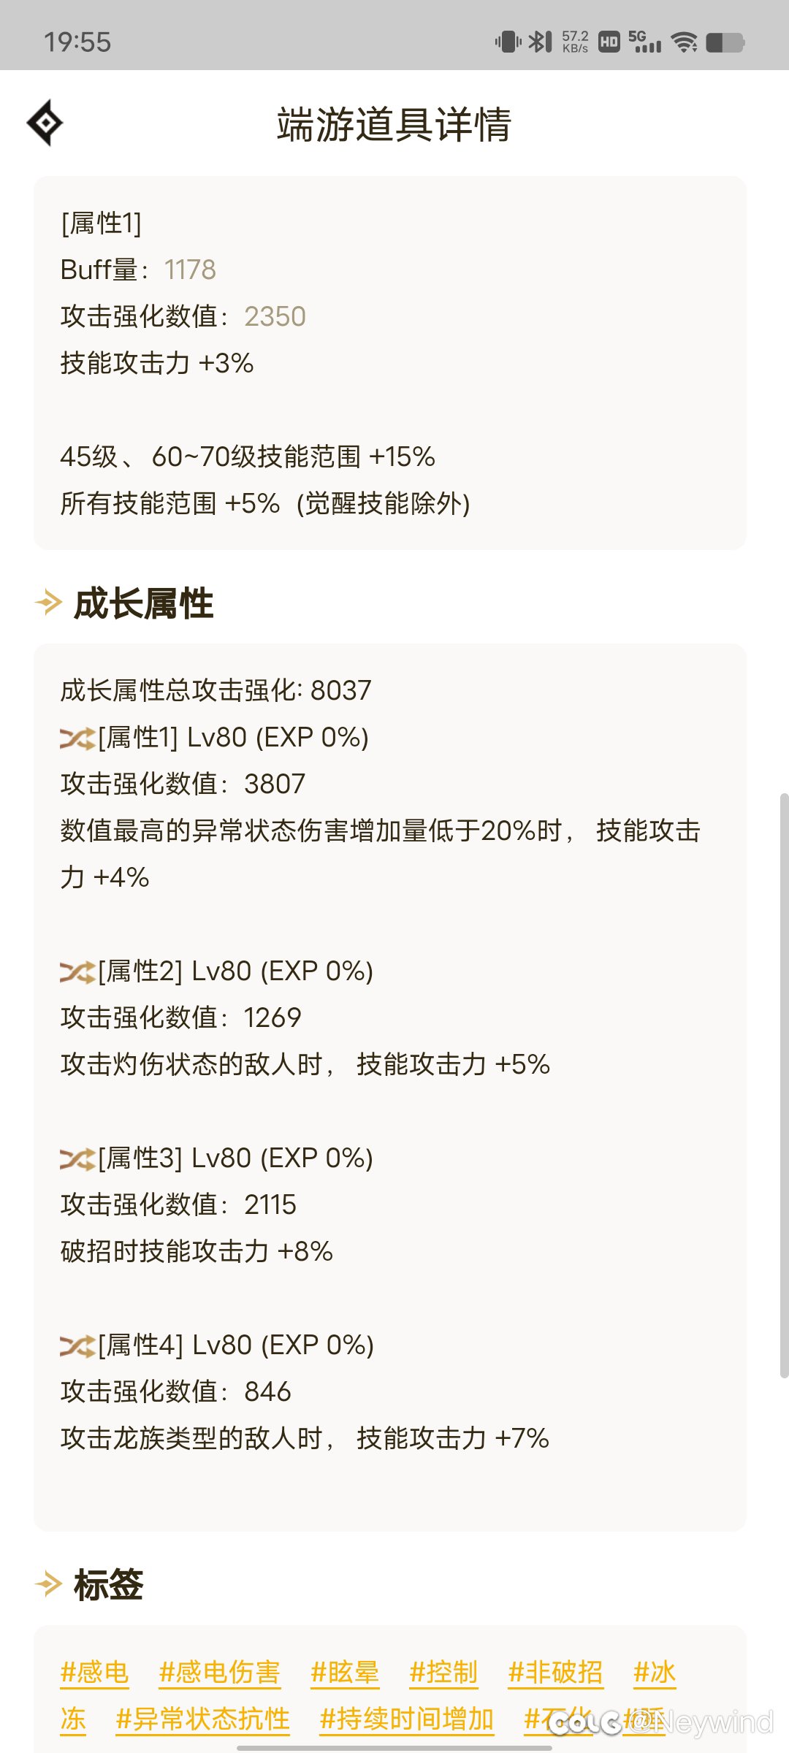Viewport: 789px width, 1753px height.
Task: Open the #感电伤害 tag
Action: (x=220, y=1673)
